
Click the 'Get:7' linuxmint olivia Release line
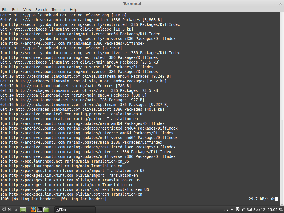[67, 29]
